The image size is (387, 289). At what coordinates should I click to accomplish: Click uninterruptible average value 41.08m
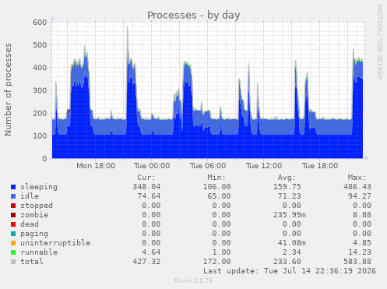pyautogui.click(x=292, y=243)
